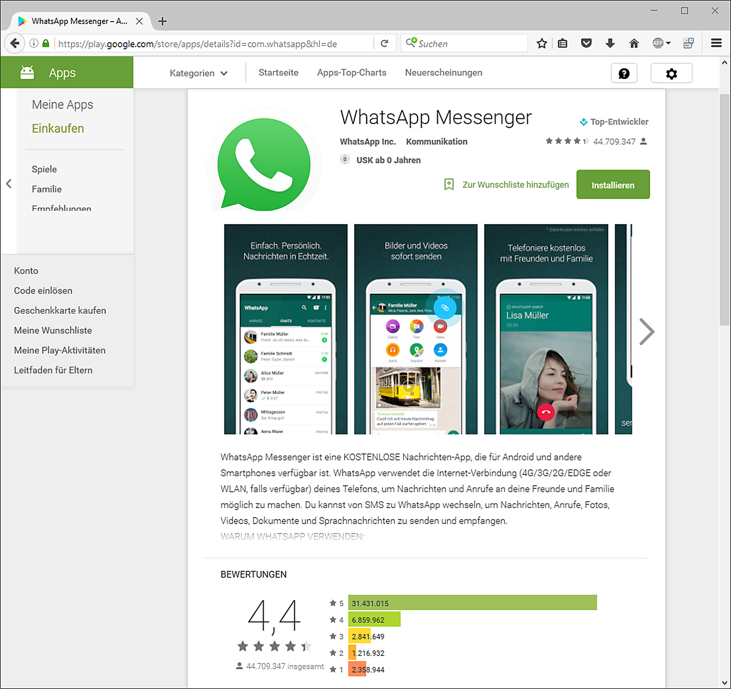
Task: Show next screenshots with right chevron
Action: click(646, 332)
